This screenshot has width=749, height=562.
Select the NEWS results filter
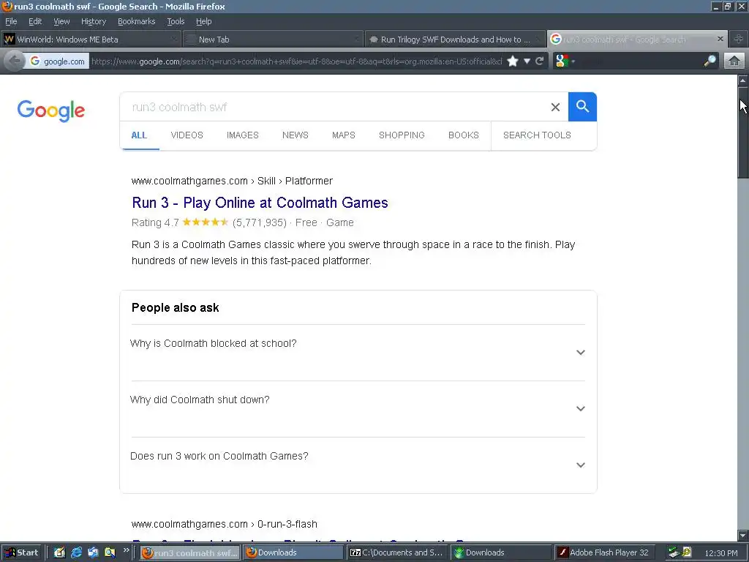296,135
